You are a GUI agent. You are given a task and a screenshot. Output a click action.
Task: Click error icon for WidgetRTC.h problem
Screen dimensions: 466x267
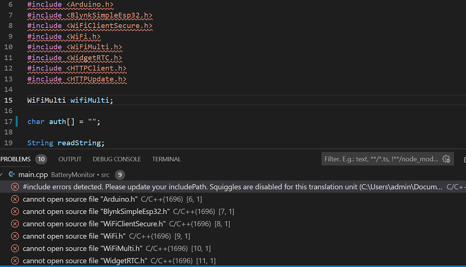15,261
